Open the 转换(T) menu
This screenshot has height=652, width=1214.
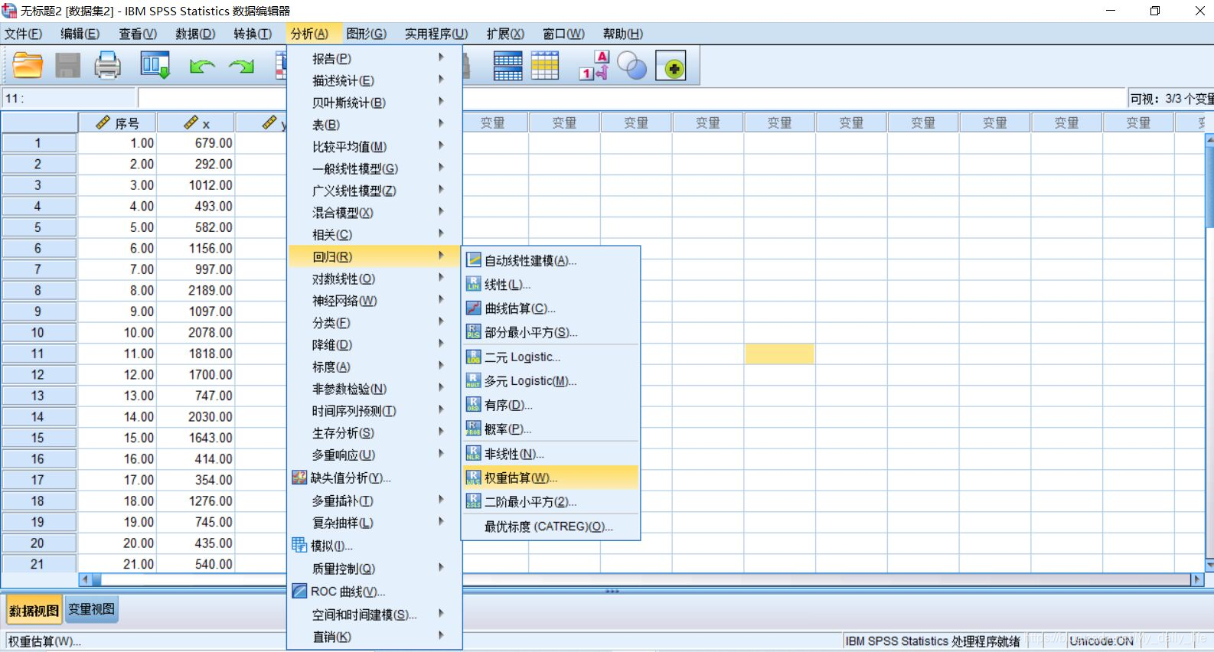253,34
